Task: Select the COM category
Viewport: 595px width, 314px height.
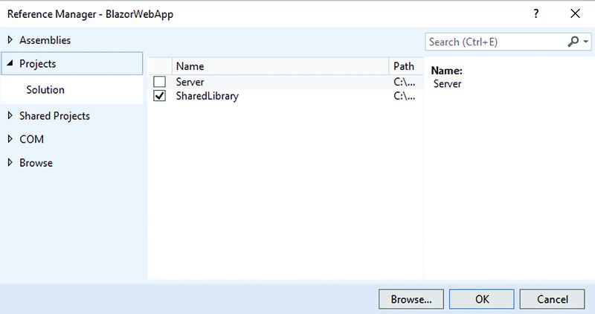Action: 31,139
